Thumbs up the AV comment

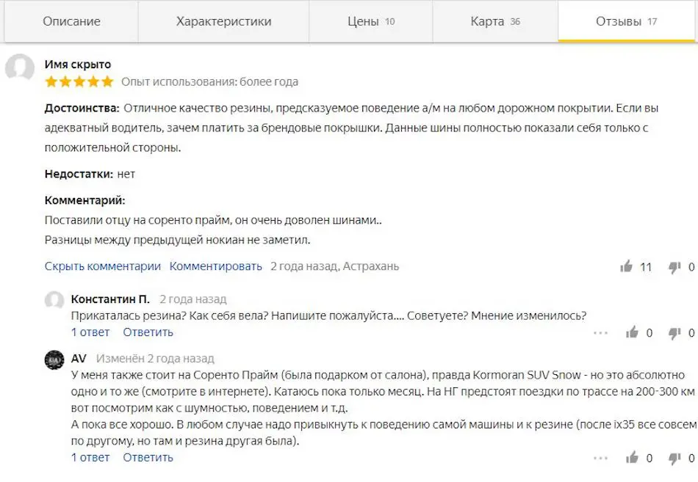632,458
